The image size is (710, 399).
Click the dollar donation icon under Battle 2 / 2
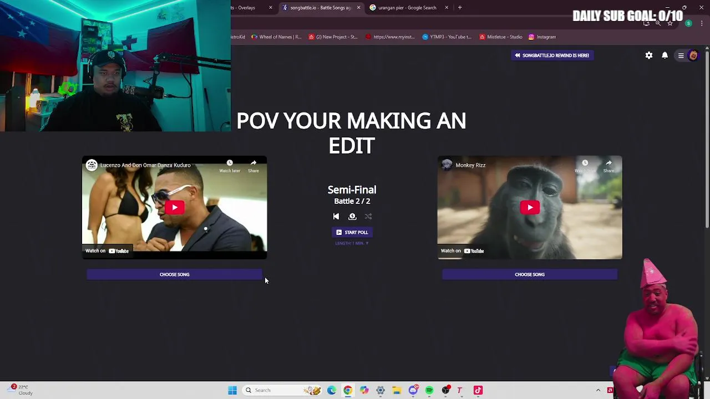[352, 217]
